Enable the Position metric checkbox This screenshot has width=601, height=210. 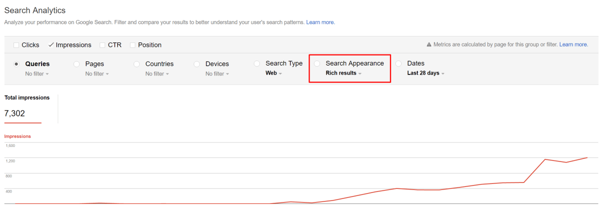pos(133,45)
